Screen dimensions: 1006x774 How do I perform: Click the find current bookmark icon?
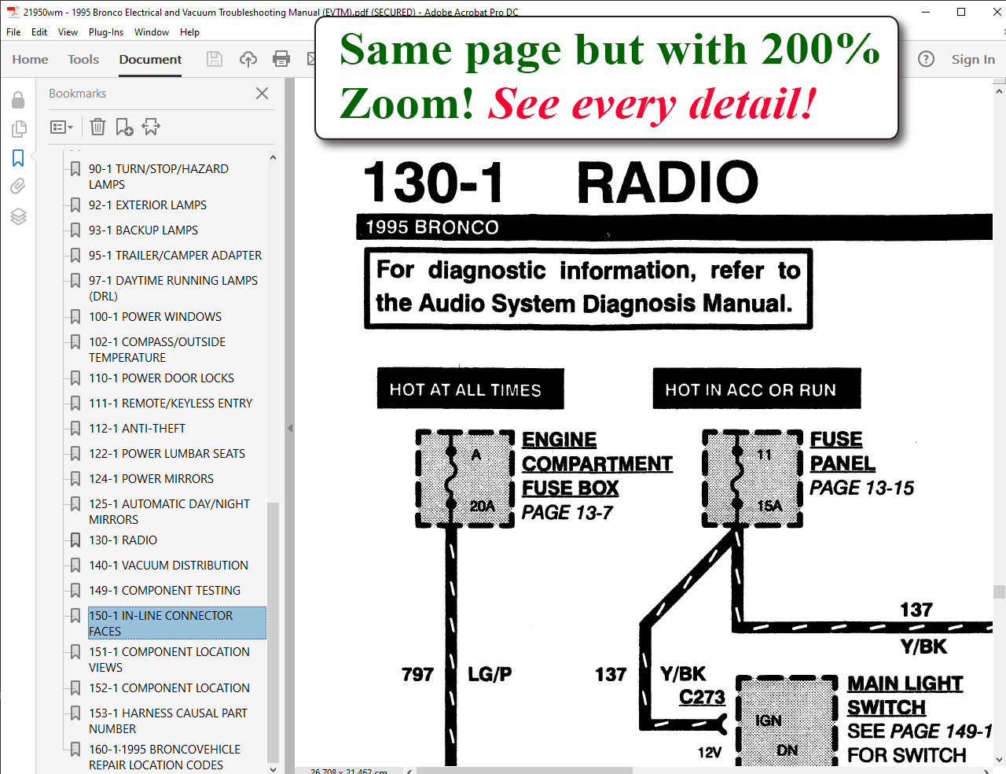(x=151, y=127)
